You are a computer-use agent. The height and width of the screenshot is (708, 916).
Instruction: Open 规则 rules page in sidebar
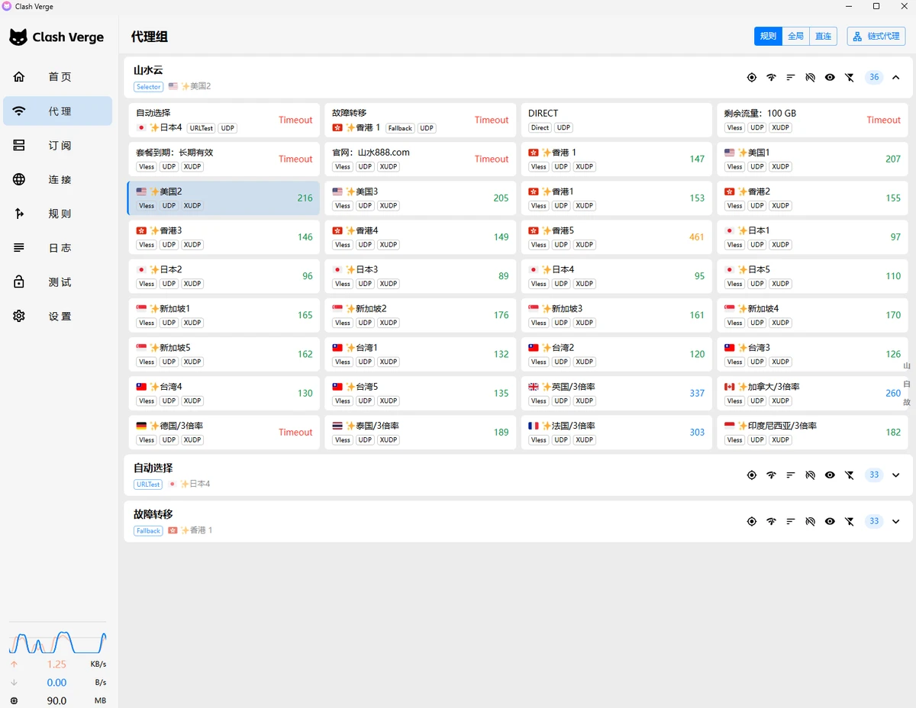(x=58, y=214)
